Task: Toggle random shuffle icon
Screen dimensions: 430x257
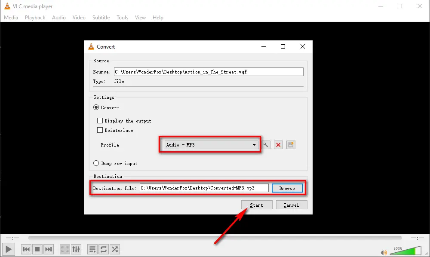Action: pyautogui.click(x=115, y=249)
